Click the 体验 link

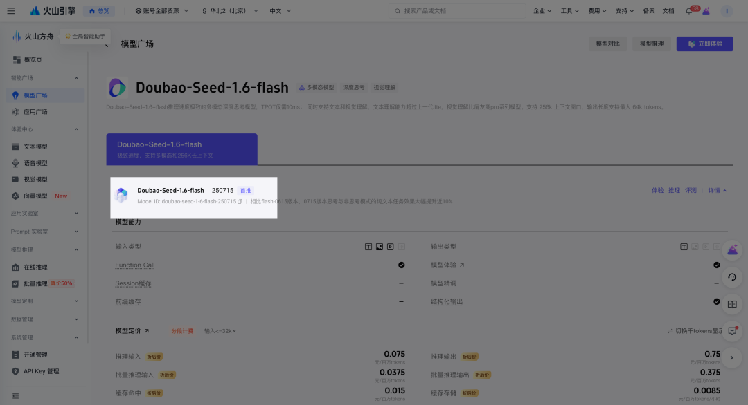(657, 190)
